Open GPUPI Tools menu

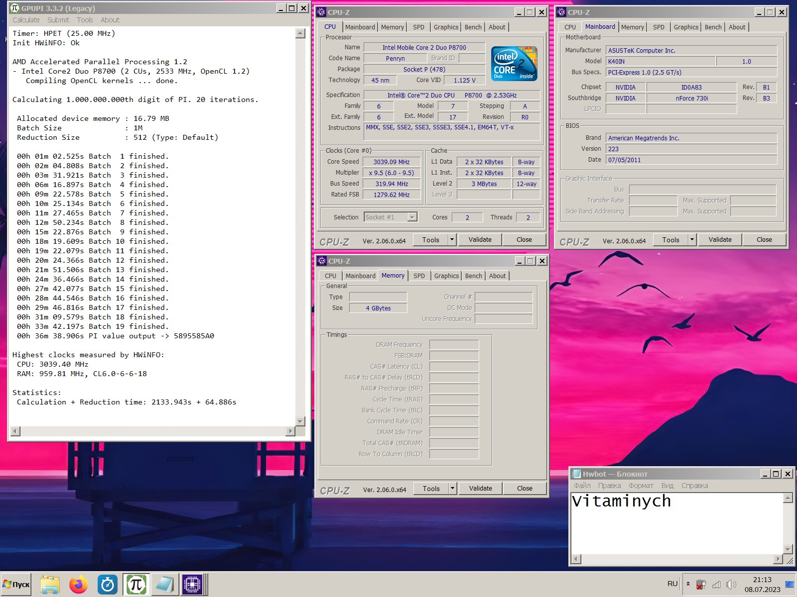85,20
